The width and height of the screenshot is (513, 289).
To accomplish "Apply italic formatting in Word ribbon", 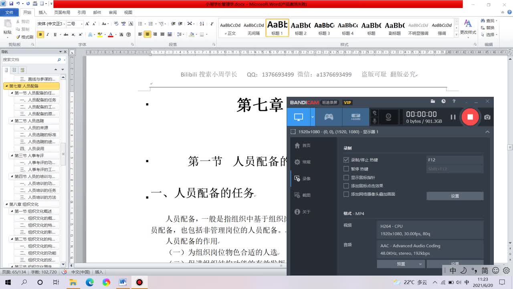I will click(48, 35).
